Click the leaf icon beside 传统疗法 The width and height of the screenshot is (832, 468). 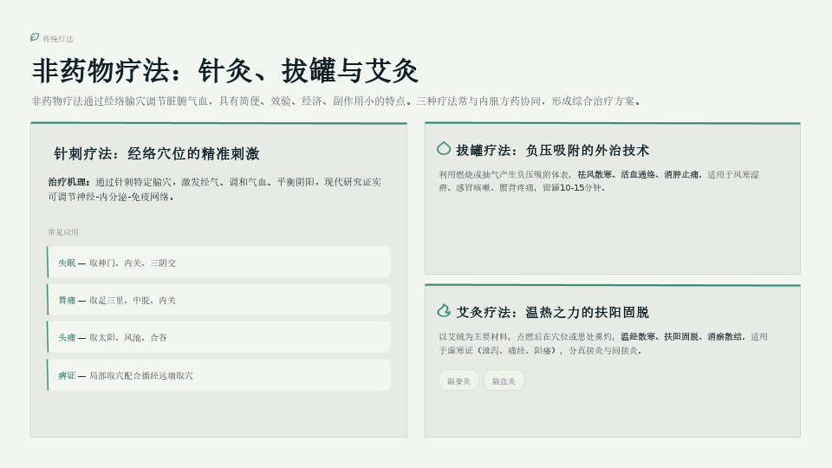pos(35,37)
